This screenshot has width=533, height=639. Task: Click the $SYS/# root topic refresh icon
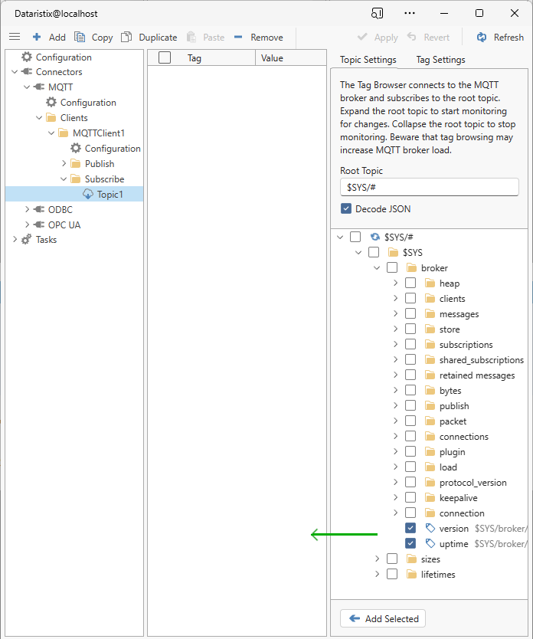pyautogui.click(x=375, y=237)
